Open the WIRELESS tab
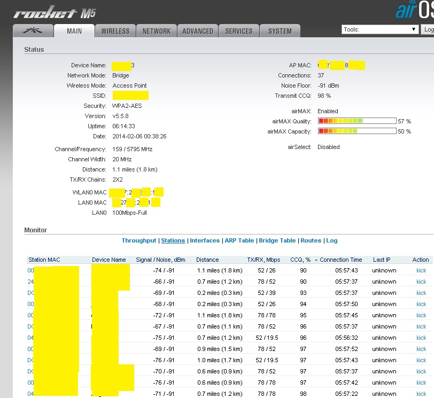434x398 pixels. (115, 31)
